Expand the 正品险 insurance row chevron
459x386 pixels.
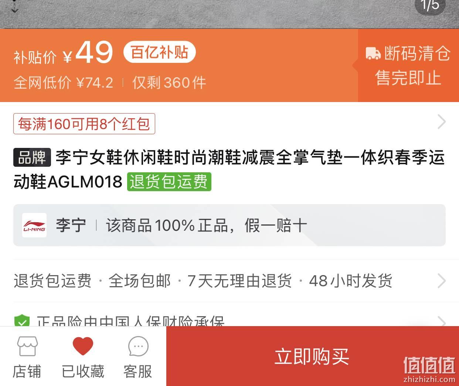point(442,321)
